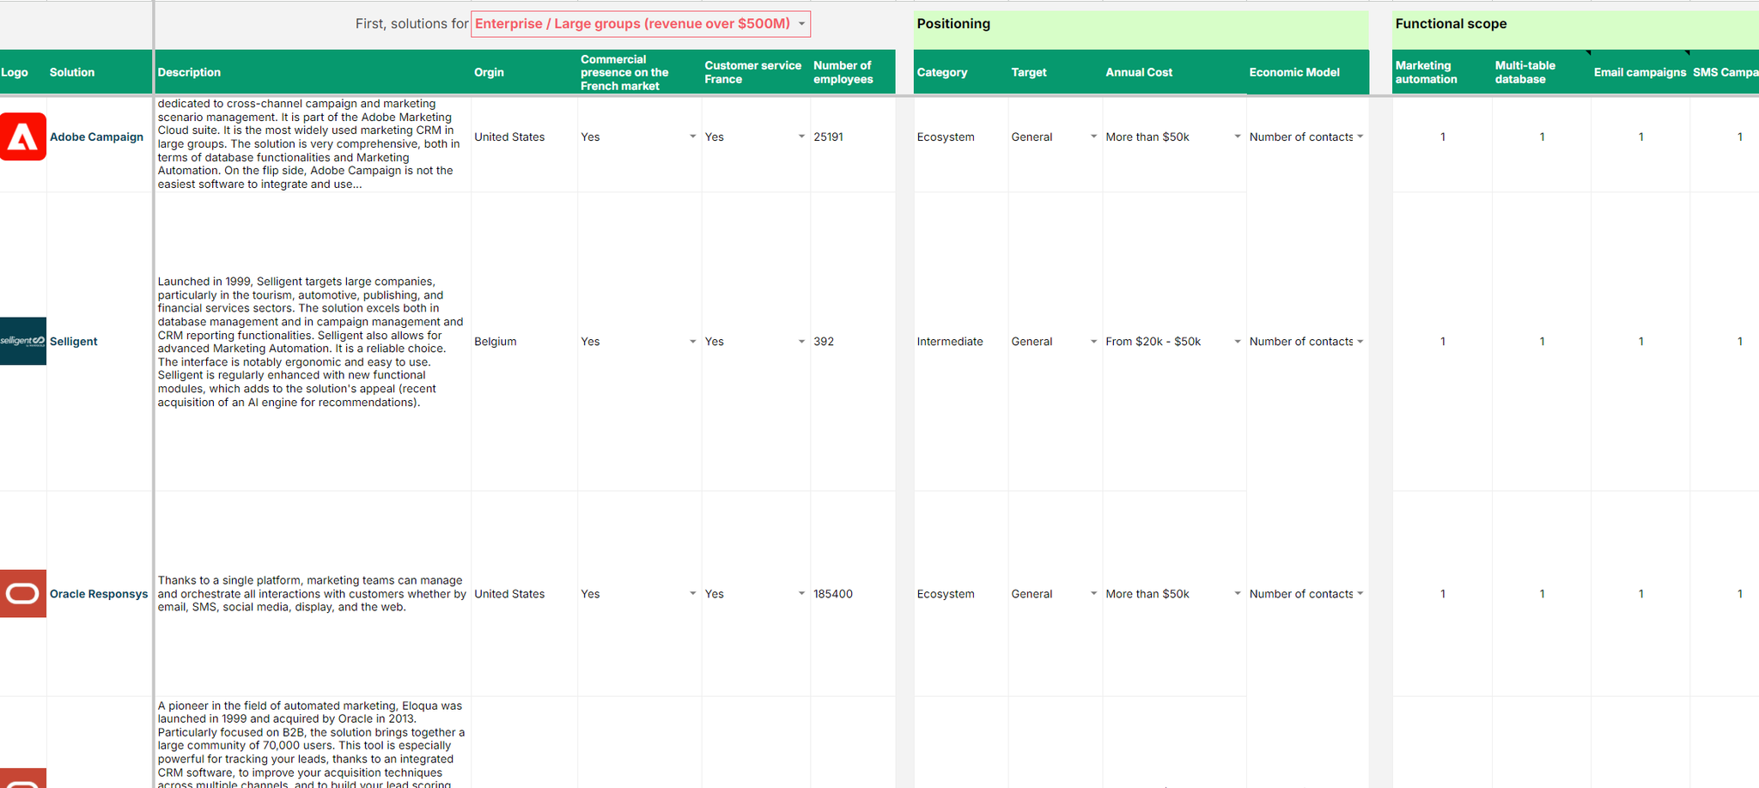Click the First, solutions for label
The width and height of the screenshot is (1759, 788).
pos(411,24)
